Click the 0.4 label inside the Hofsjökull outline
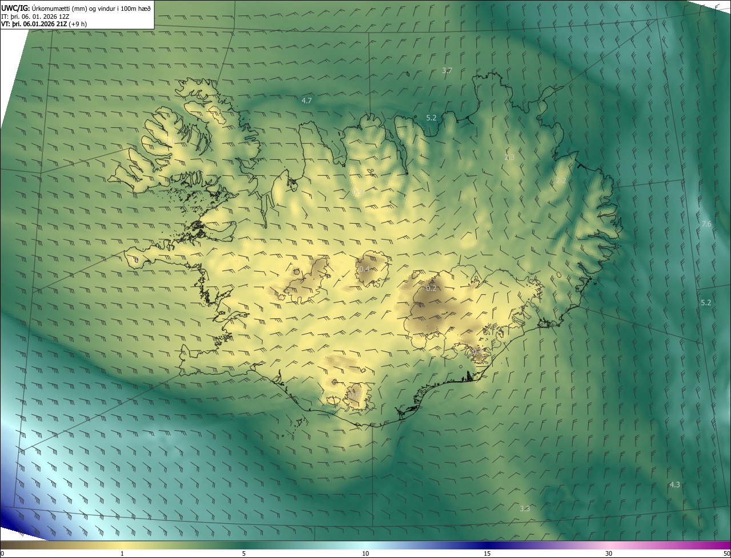Screen dimensions: 731x558 coord(364,269)
